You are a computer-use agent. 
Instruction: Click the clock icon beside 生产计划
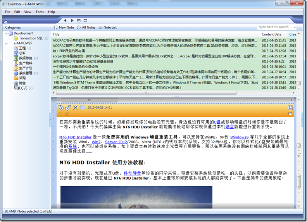click(16, 68)
